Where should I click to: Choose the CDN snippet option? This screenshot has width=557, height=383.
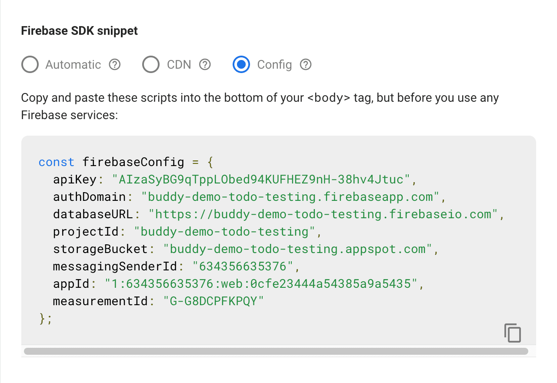(x=151, y=65)
